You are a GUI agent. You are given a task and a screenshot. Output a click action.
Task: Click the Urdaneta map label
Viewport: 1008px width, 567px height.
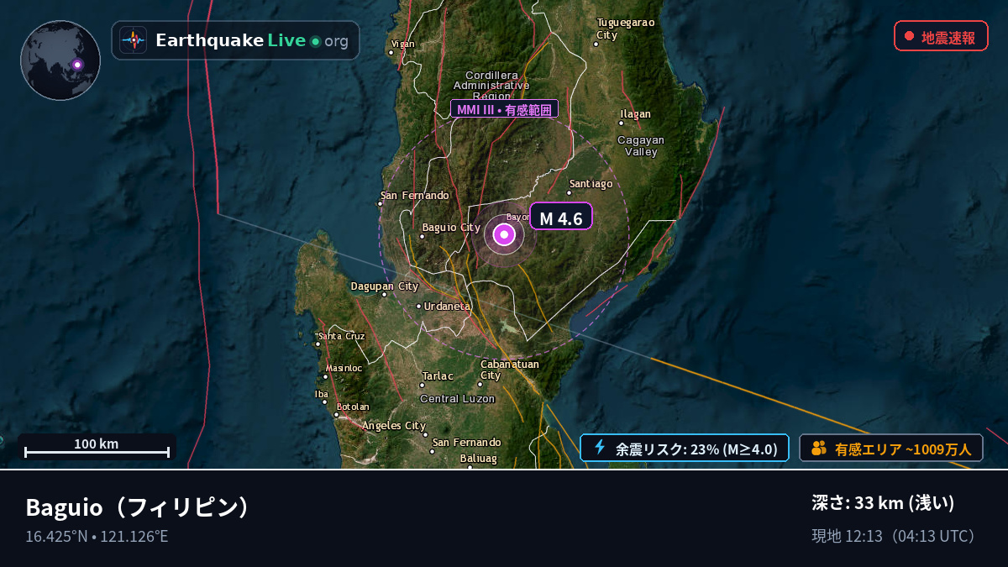coord(447,306)
